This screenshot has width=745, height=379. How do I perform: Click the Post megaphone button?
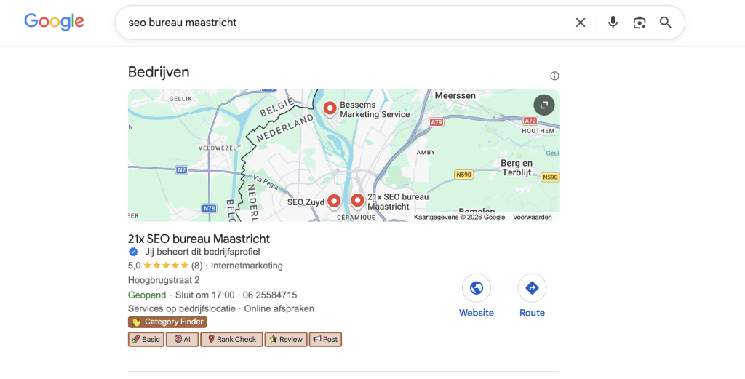(x=325, y=339)
